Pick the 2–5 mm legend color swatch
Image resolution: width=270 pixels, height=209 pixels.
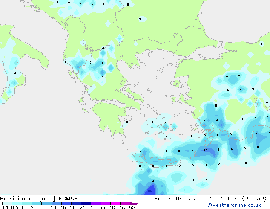tap(37, 203)
